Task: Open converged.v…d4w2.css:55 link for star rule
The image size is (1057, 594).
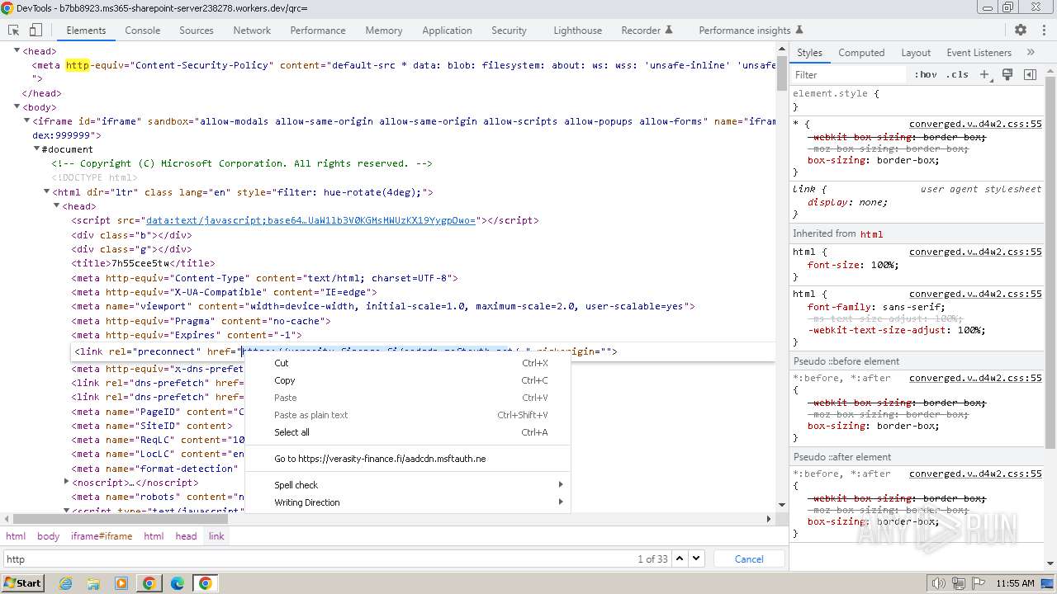Action: coord(975,124)
